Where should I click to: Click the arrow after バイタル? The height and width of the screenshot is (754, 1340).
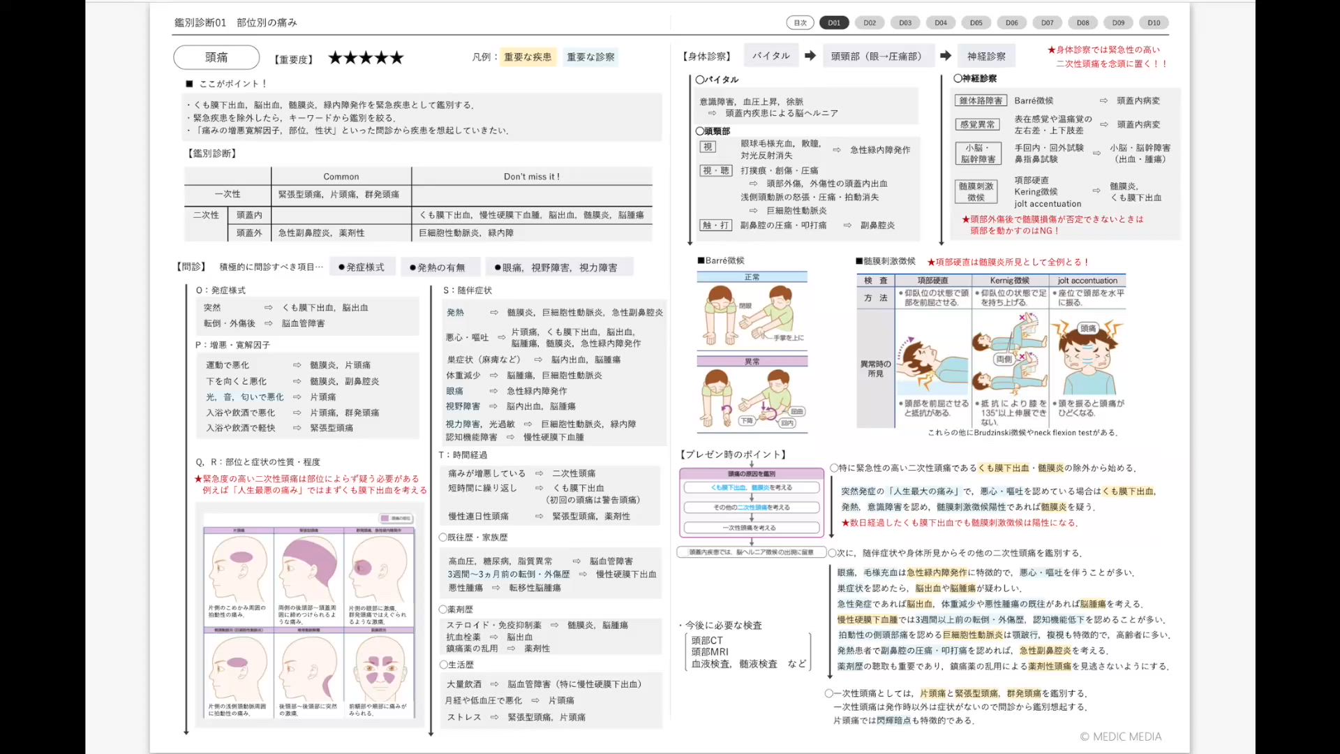[810, 56]
